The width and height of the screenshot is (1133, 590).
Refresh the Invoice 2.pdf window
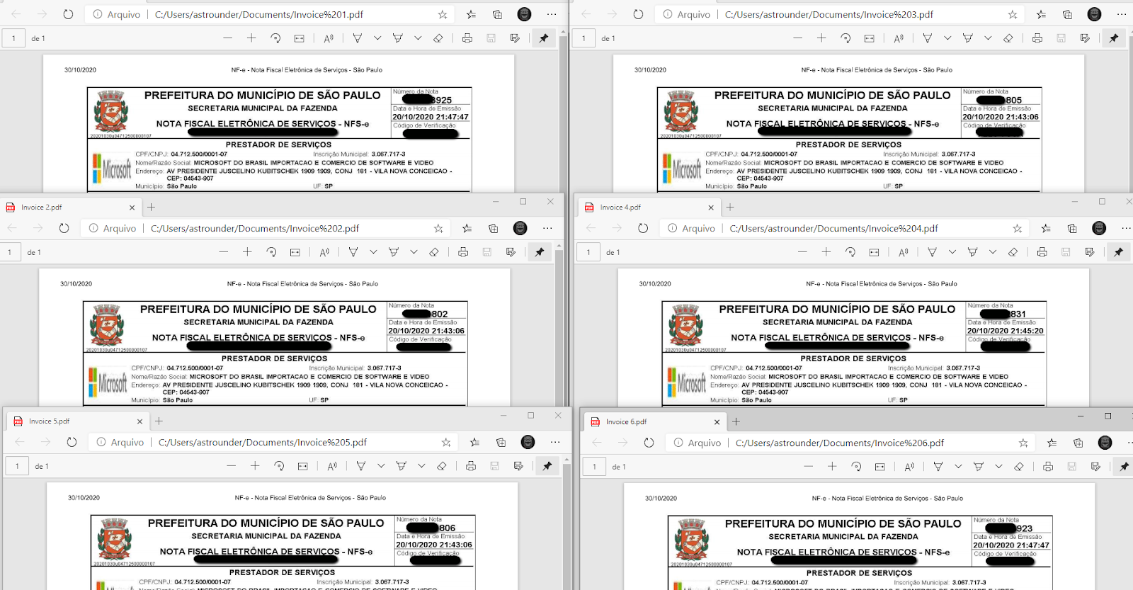[64, 228]
